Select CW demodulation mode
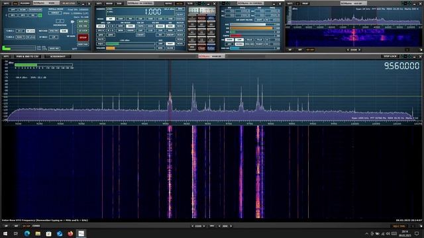This screenshot has width=424, height=238. click(x=140, y=19)
